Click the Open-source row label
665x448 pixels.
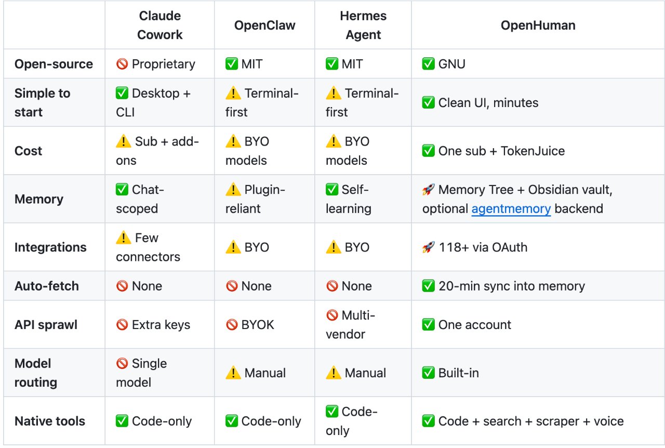click(x=54, y=64)
